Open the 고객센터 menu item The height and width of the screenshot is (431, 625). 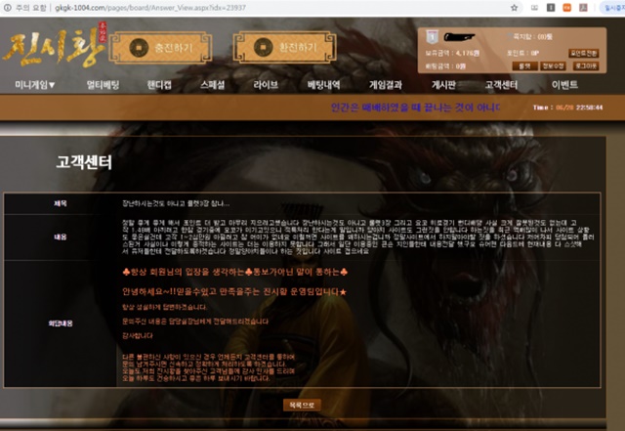coord(501,85)
